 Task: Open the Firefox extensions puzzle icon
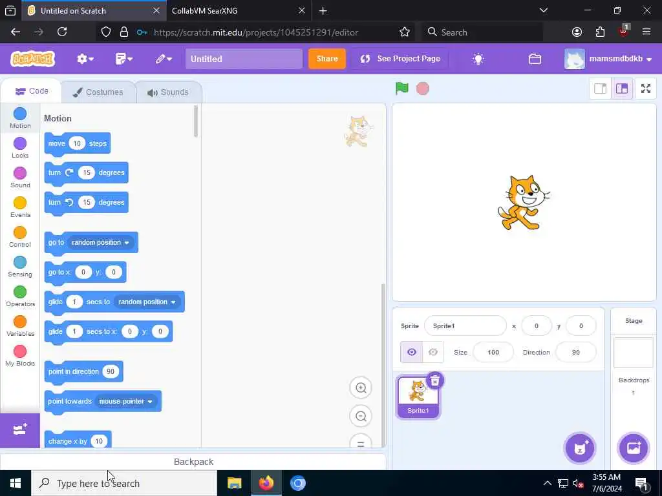click(x=600, y=32)
